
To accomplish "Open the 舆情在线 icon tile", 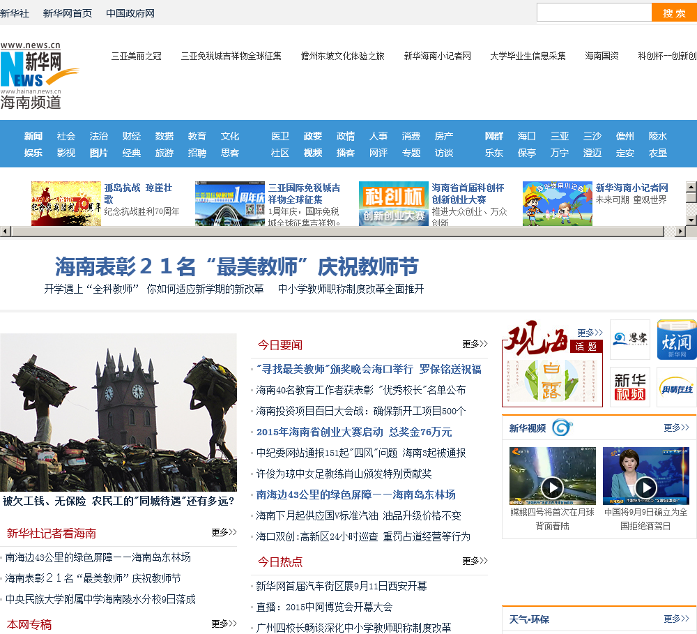I will point(677,386).
